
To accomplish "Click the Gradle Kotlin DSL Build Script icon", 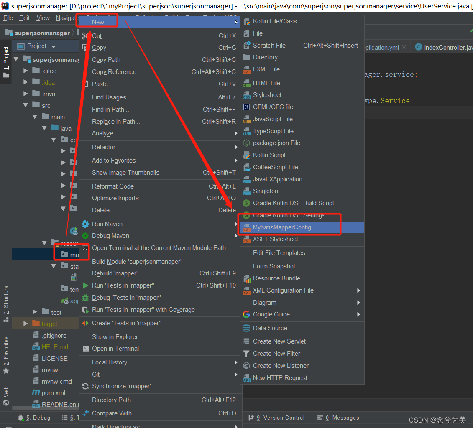I will click(246, 203).
